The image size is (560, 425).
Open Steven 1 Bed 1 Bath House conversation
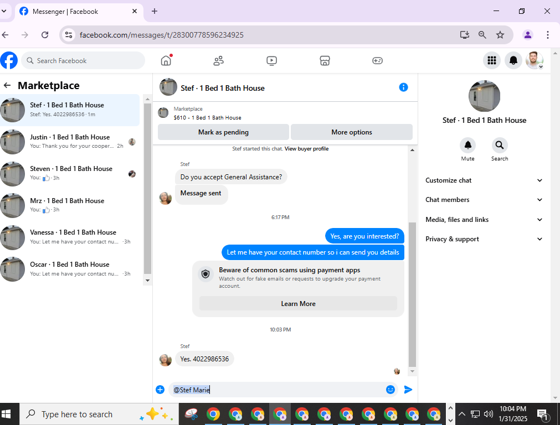point(70,173)
